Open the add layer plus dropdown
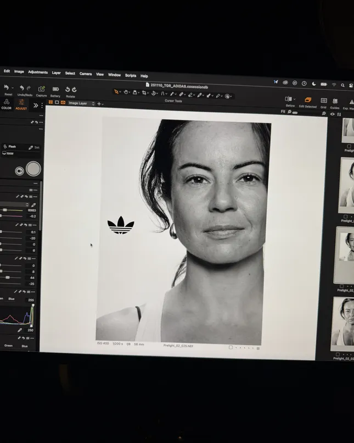Viewport: 354px width, 443px height. pyautogui.click(x=100, y=104)
